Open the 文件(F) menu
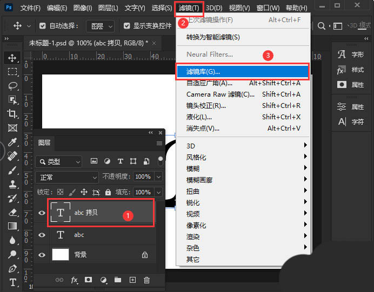Screen dimensions: 374x292 (x=30, y=8)
